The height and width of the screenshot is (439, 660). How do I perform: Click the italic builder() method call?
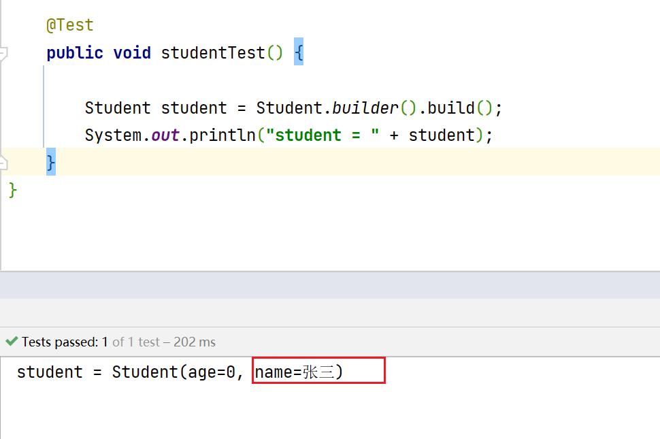point(365,108)
